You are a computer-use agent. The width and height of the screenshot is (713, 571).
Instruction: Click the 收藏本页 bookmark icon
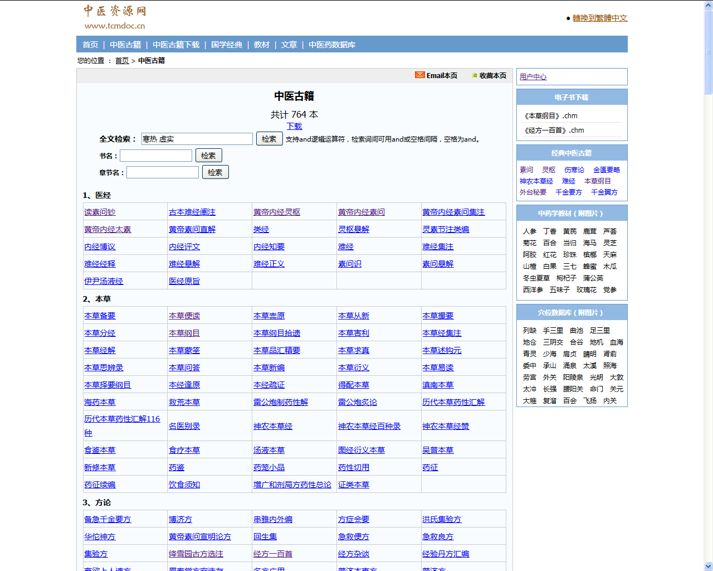(x=475, y=75)
